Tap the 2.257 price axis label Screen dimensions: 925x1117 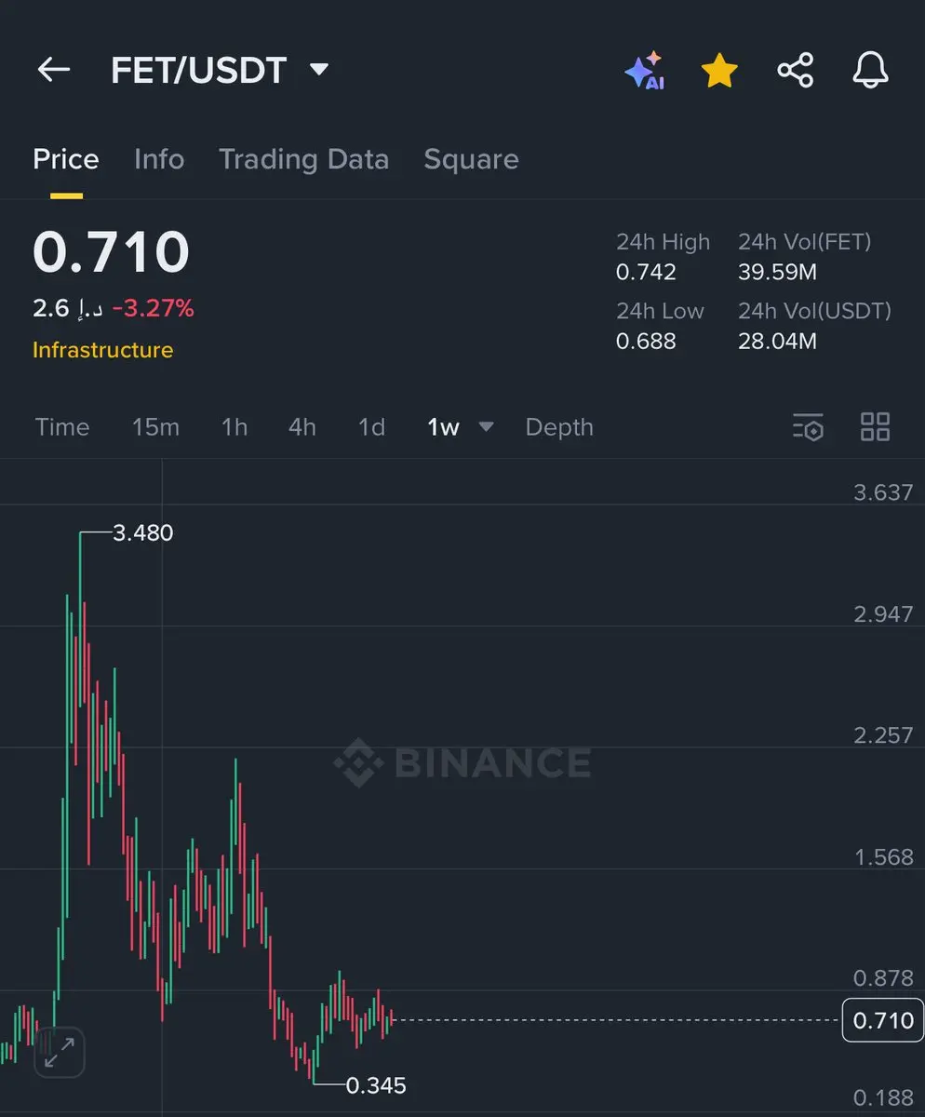[x=883, y=735]
